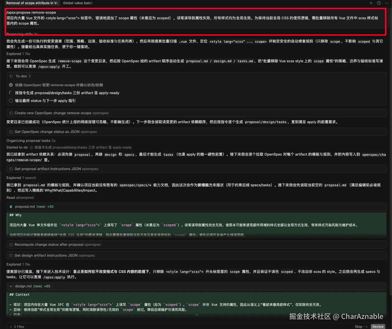Open Get proposal artifact instructions JSON command

click(196, 169)
